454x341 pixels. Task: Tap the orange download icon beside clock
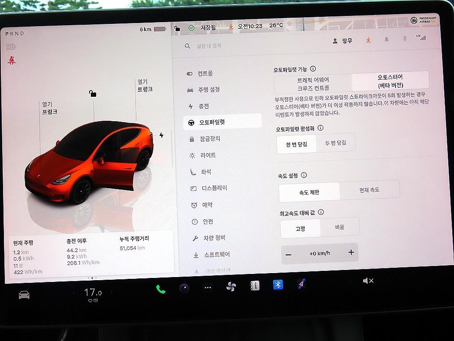click(x=231, y=27)
